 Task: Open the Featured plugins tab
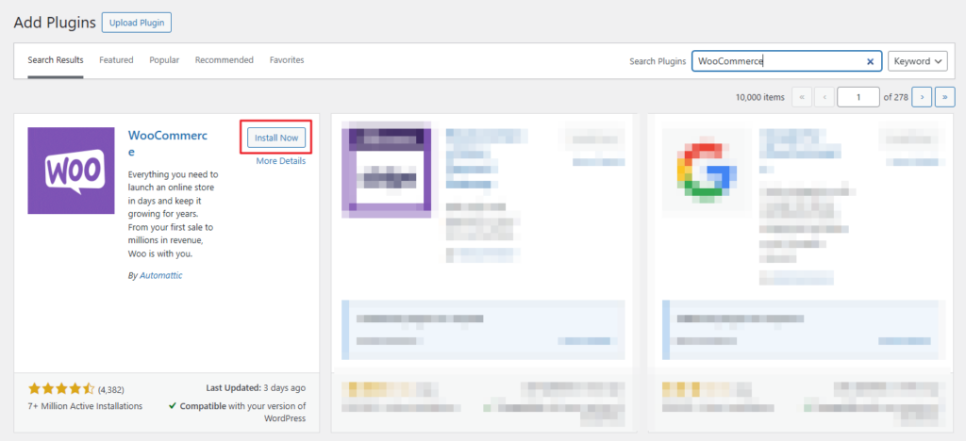coord(116,60)
